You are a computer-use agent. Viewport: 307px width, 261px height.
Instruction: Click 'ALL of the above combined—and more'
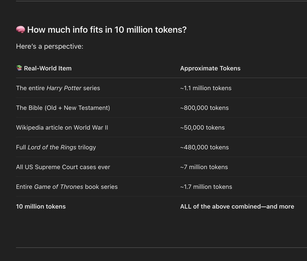[x=237, y=206]
